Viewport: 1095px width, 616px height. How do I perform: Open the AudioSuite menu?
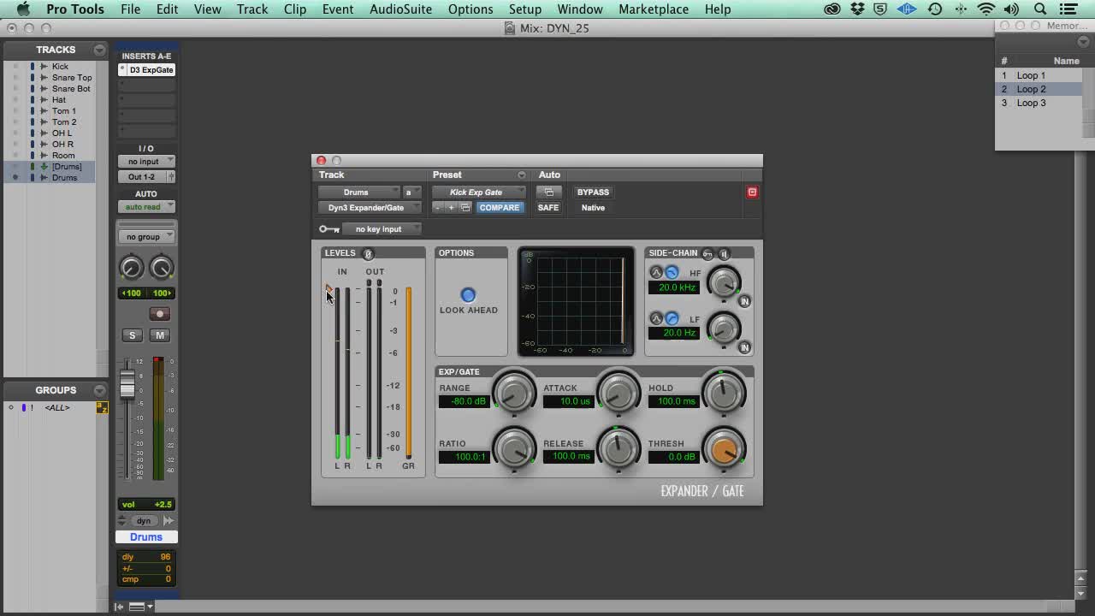pyautogui.click(x=401, y=9)
